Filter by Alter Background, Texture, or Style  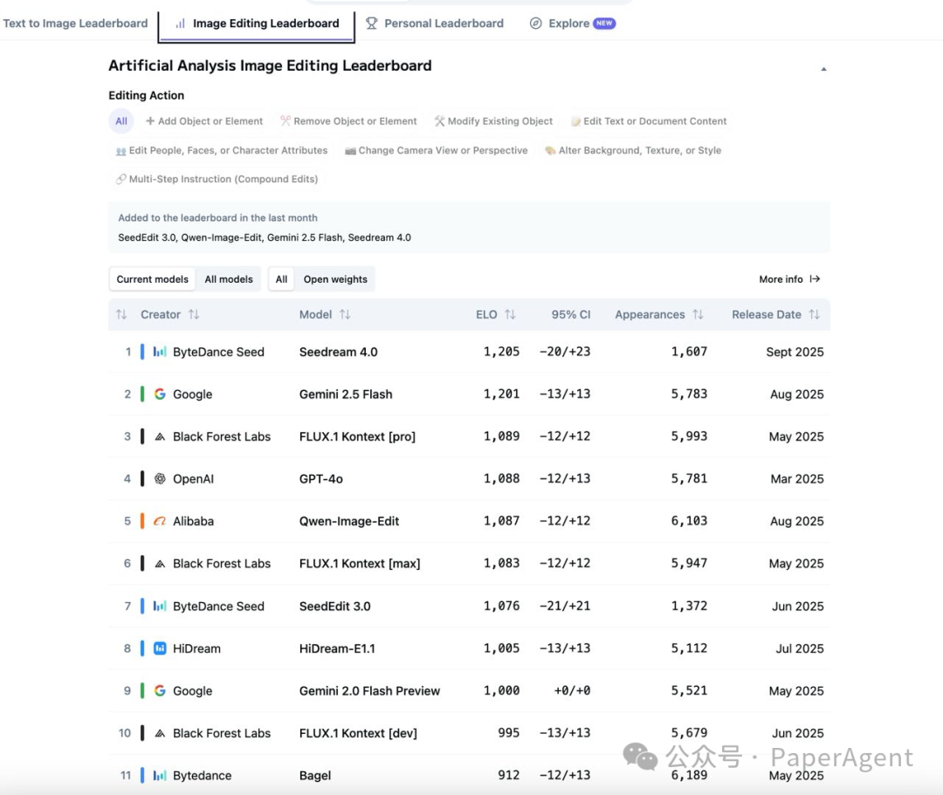(x=633, y=150)
